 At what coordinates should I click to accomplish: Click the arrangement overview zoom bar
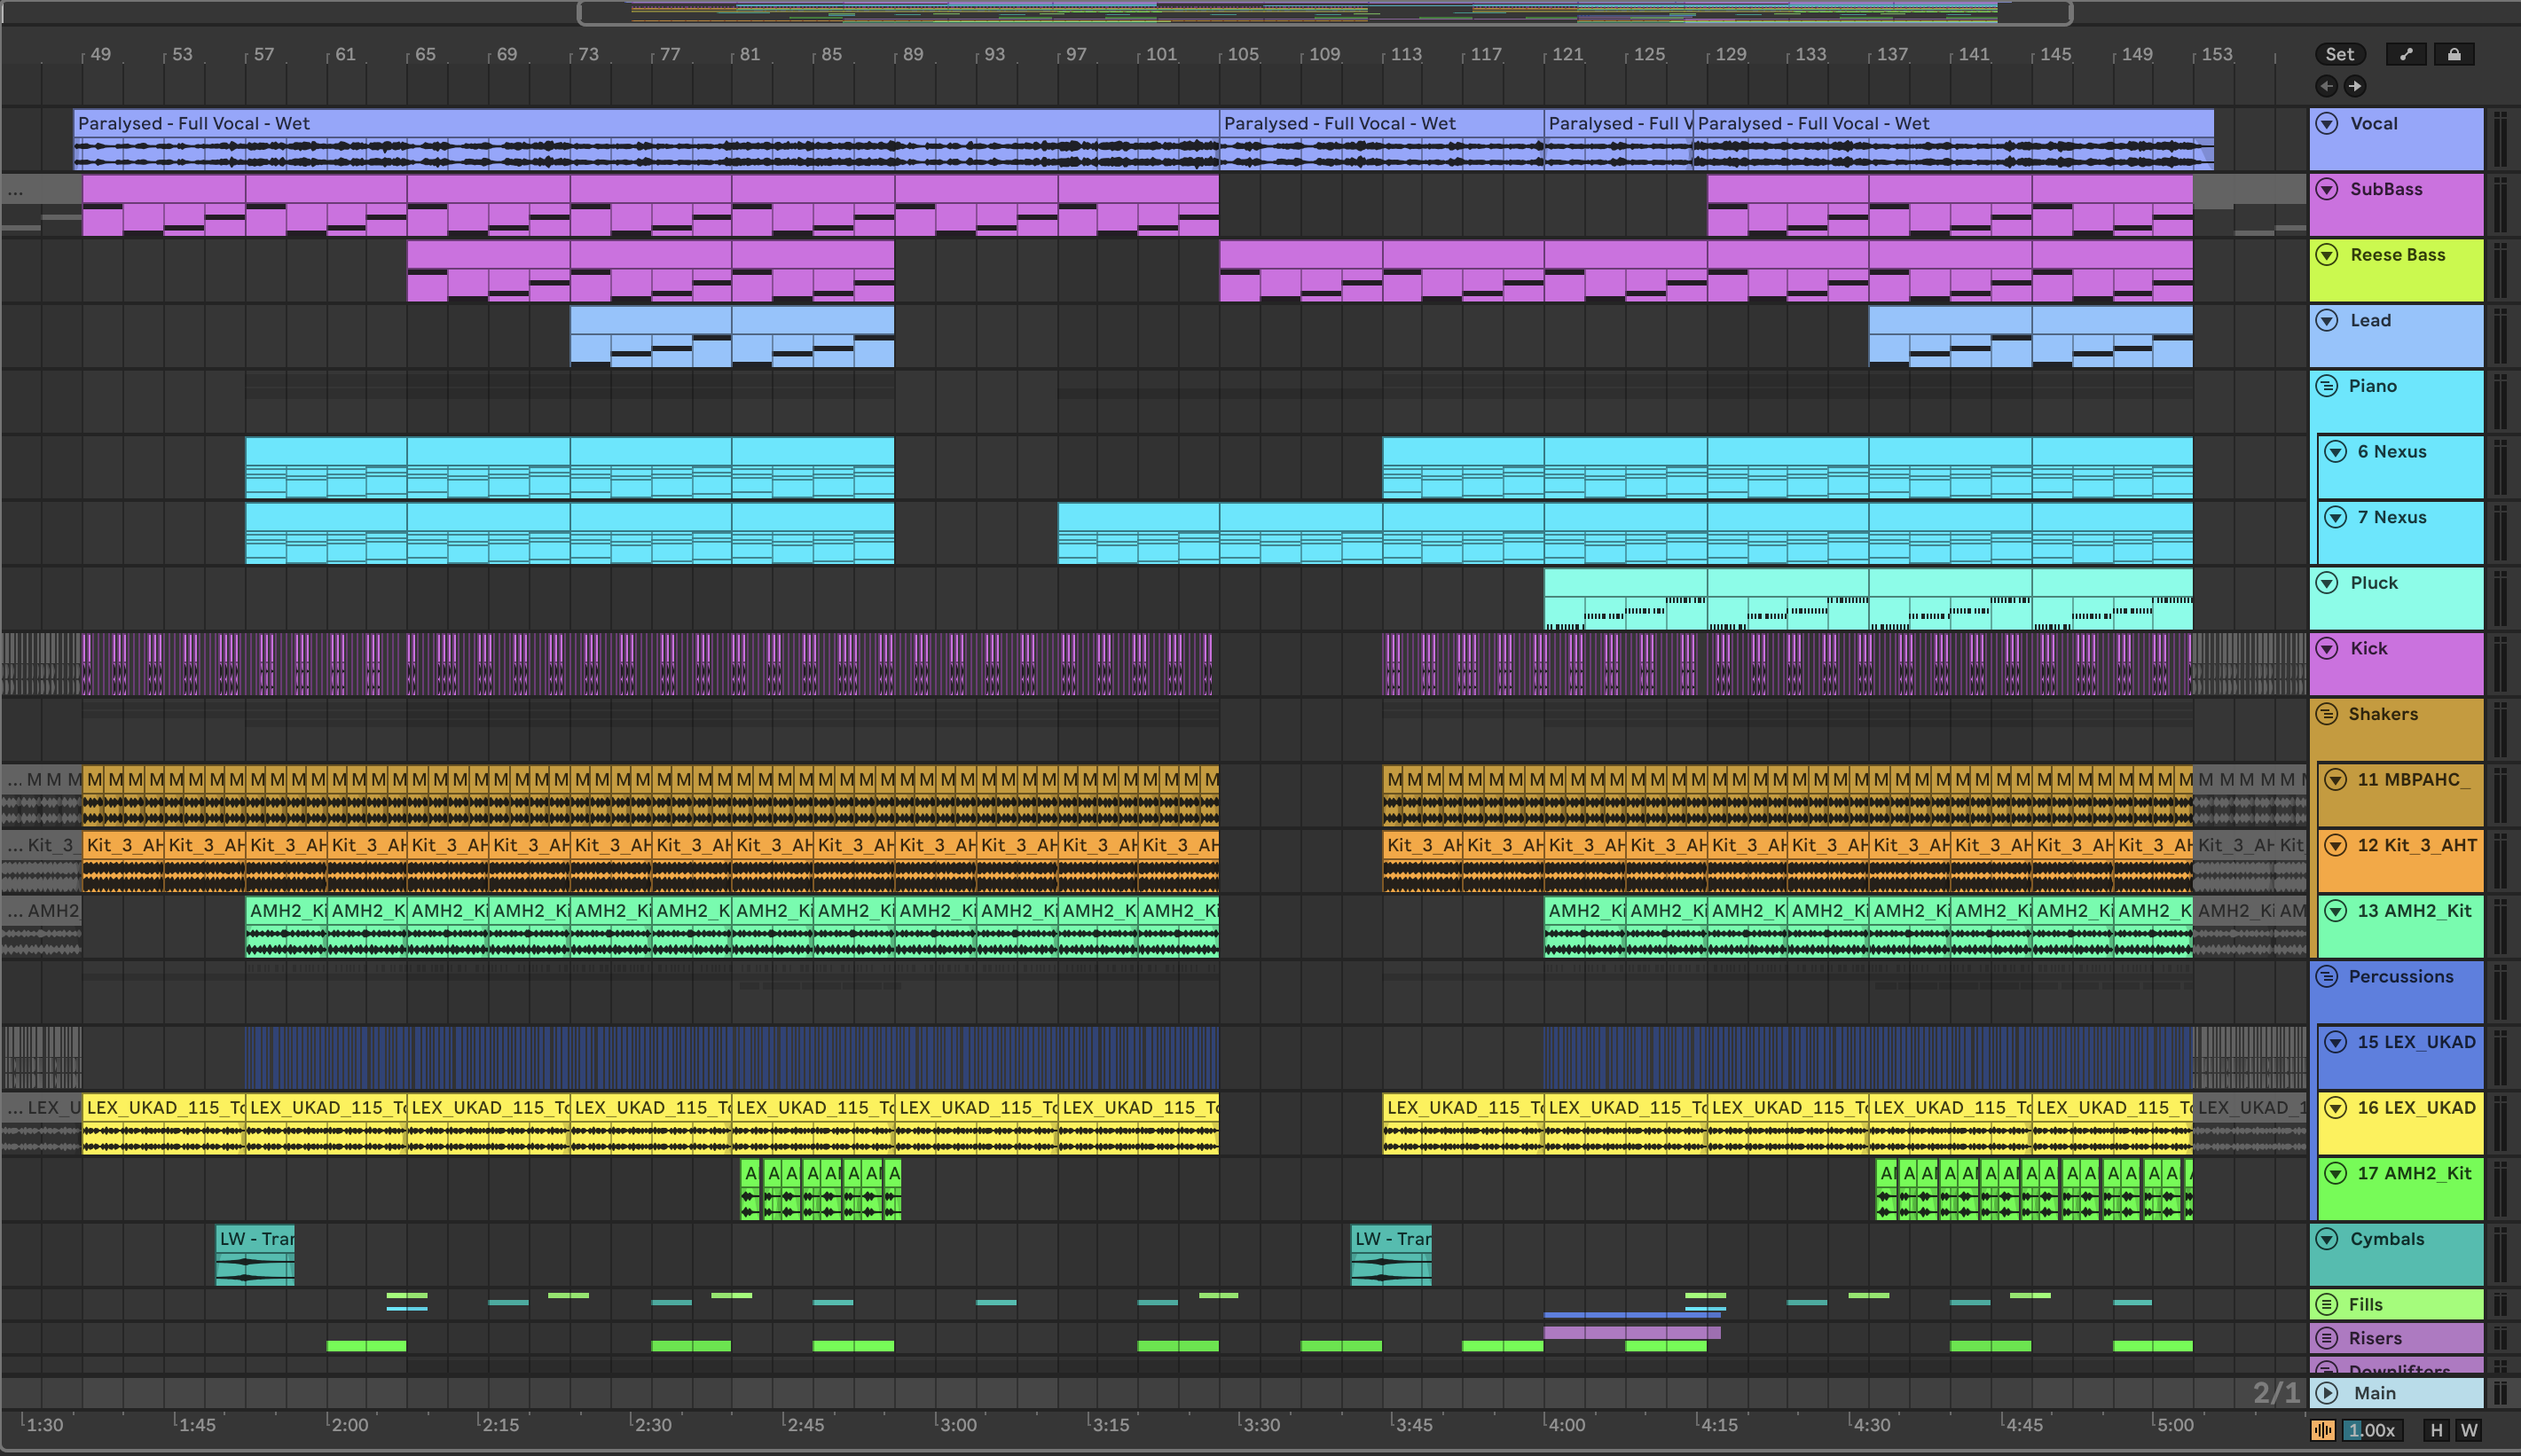[x=1324, y=13]
